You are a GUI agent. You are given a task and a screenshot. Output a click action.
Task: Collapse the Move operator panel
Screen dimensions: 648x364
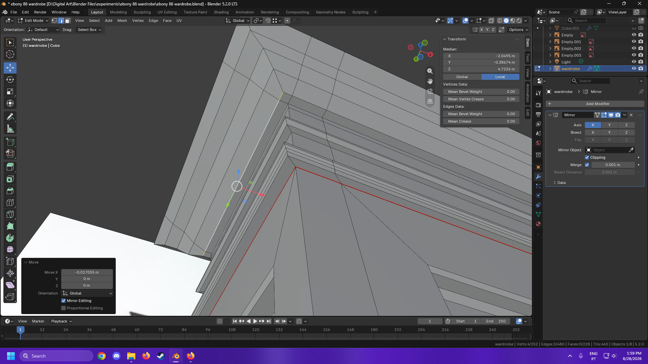point(26,262)
